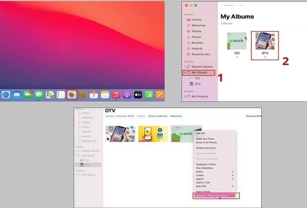
Task: Launch Numbers from the Dock
Action: 149,95
